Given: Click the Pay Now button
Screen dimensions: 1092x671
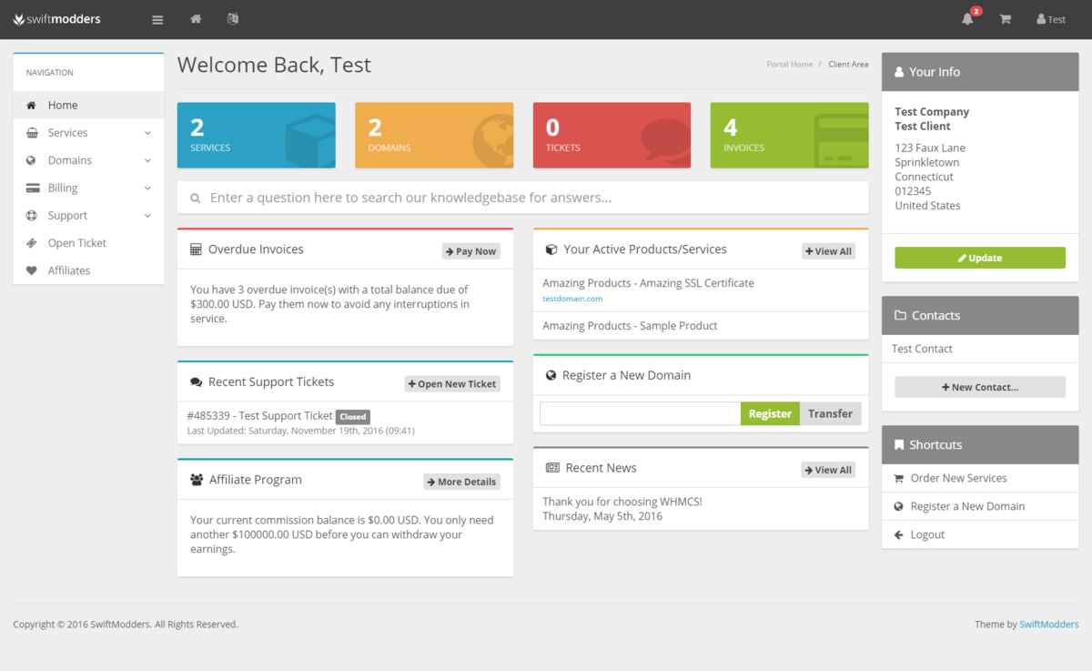Looking at the screenshot, I should (470, 251).
